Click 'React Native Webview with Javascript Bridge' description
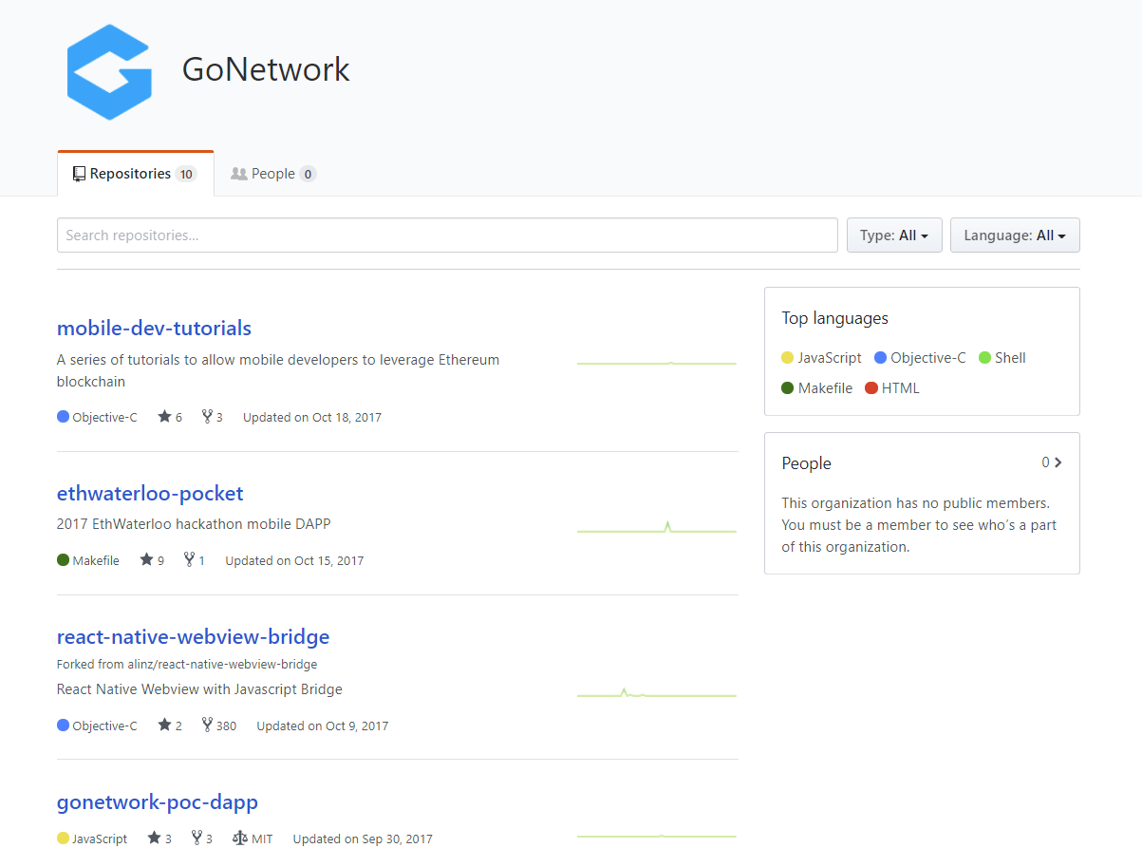 click(199, 689)
